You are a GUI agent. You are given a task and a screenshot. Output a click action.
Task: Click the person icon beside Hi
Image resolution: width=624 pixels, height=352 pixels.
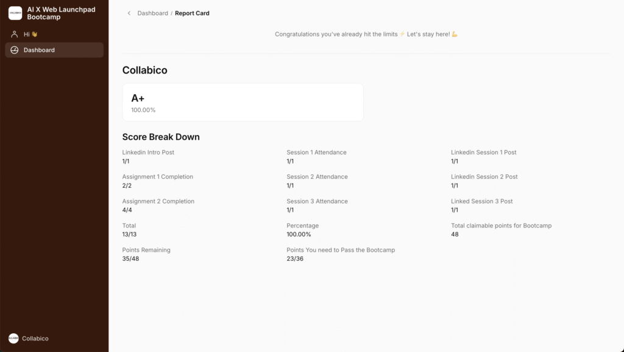tap(15, 34)
